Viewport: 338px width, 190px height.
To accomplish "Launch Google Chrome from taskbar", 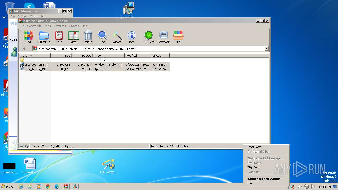I will [x=48, y=187].
